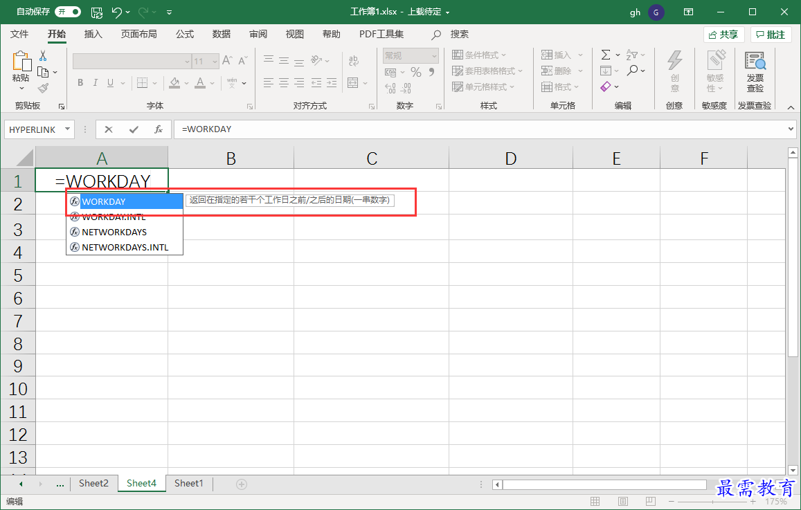Click the Cut scissors icon
This screenshot has height=510, width=801.
coord(43,55)
